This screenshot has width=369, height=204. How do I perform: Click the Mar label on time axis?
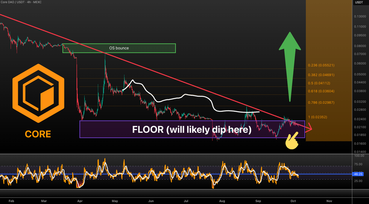pos(44,201)
